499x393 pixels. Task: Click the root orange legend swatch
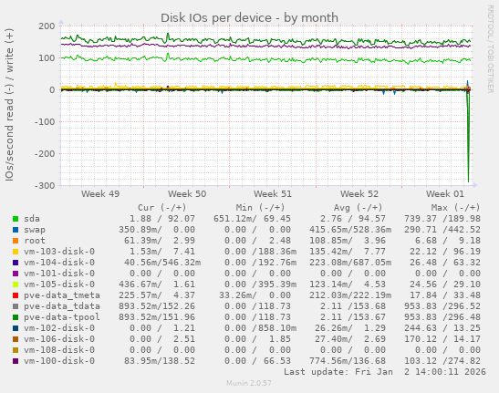(x=16, y=241)
